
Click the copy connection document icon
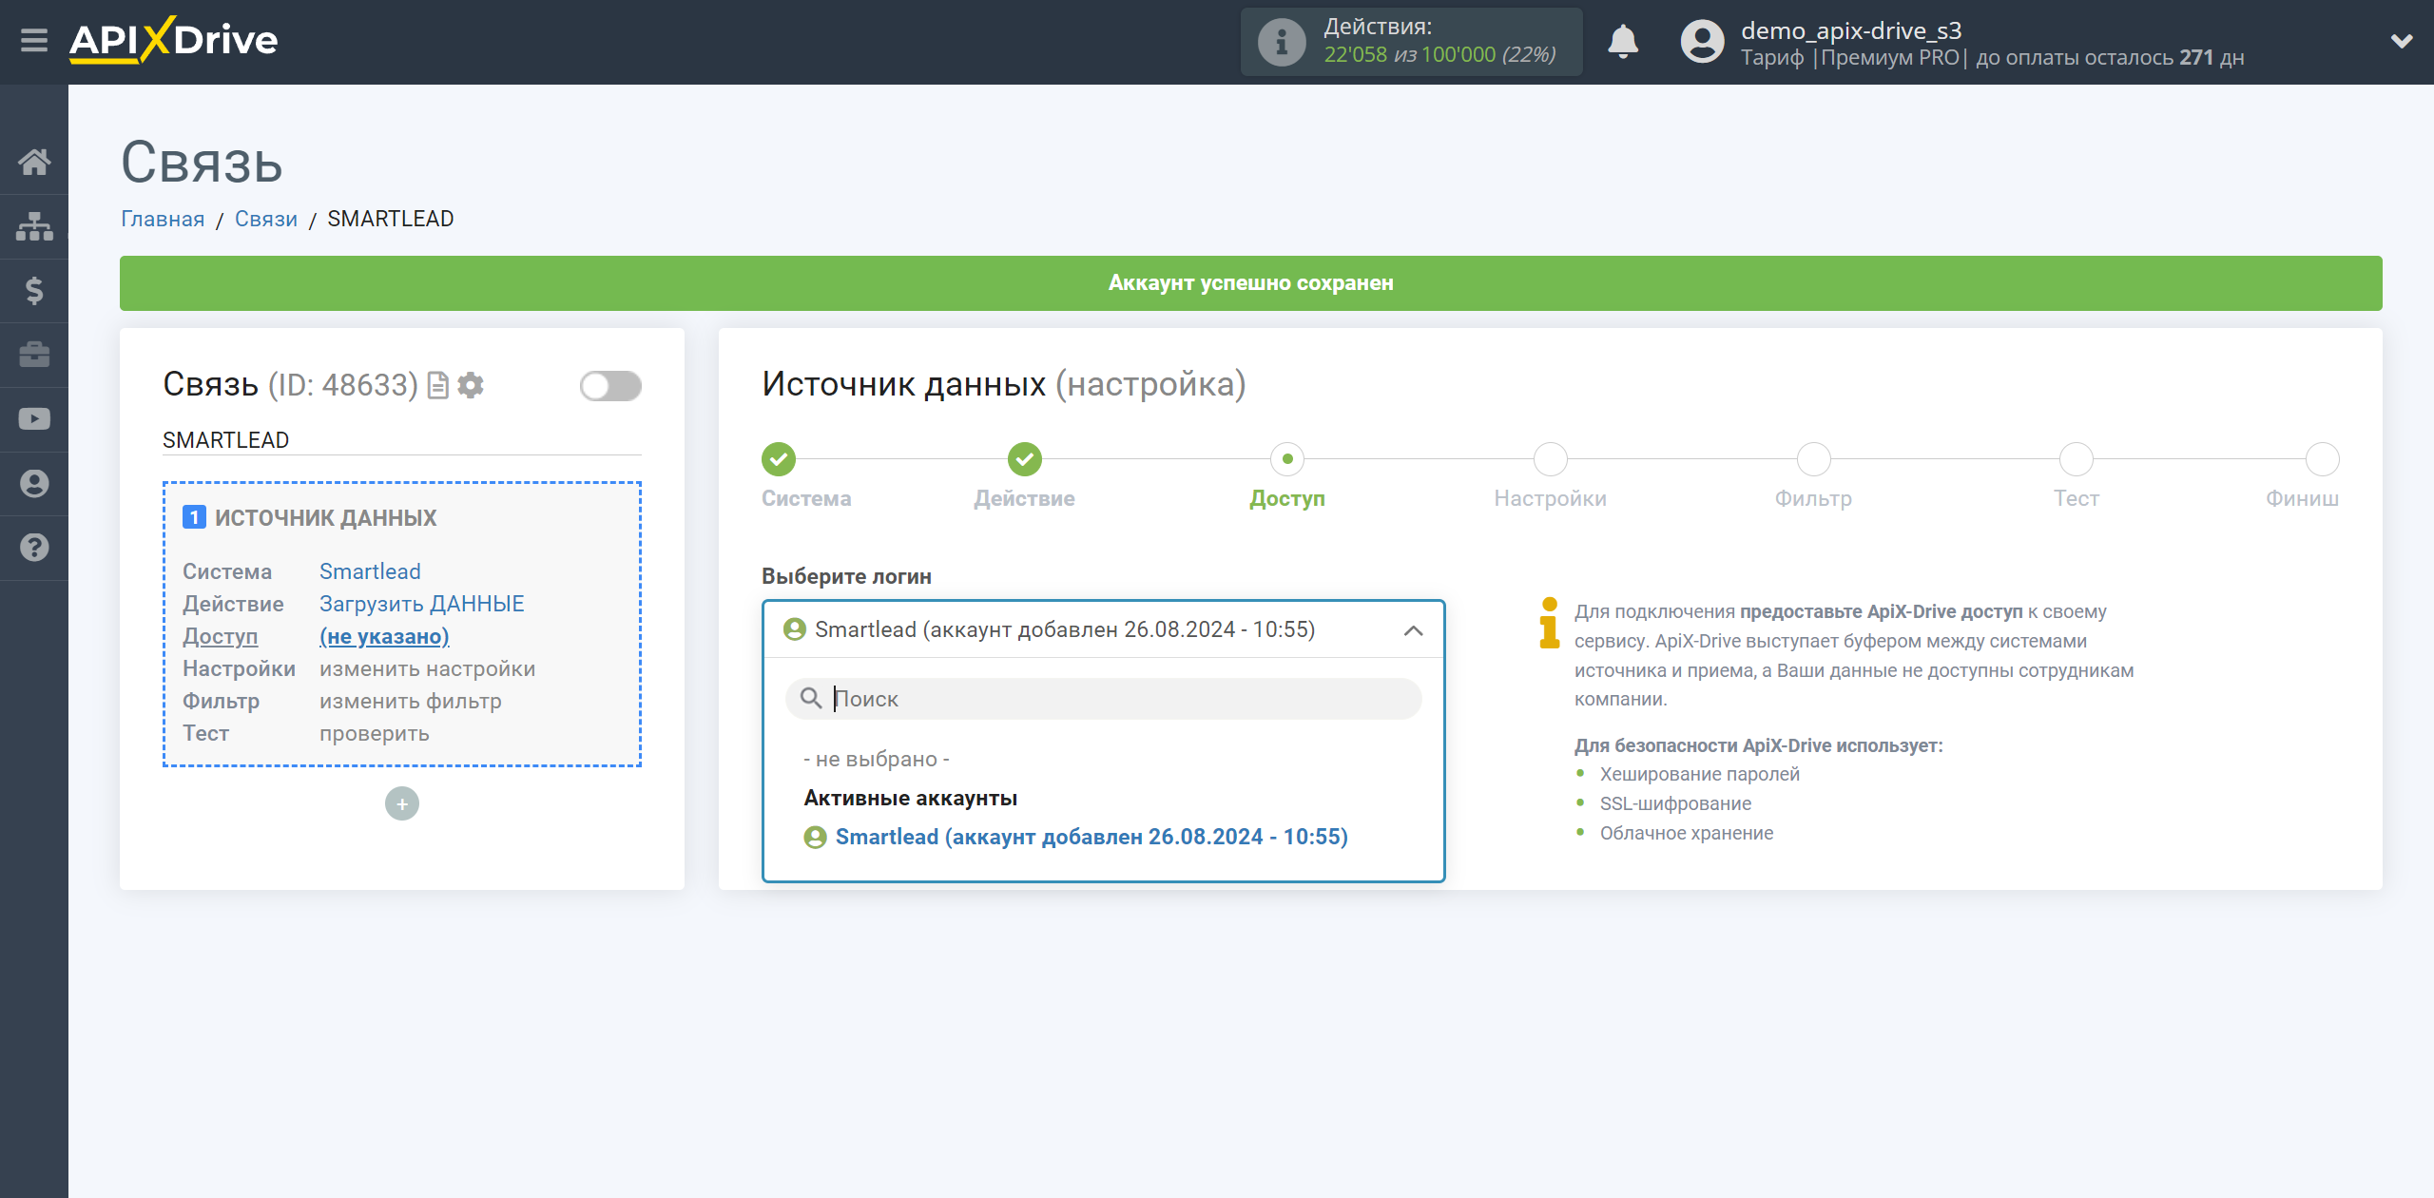pos(437,385)
